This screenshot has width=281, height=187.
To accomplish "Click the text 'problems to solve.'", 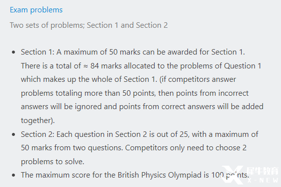I will (53, 162).
